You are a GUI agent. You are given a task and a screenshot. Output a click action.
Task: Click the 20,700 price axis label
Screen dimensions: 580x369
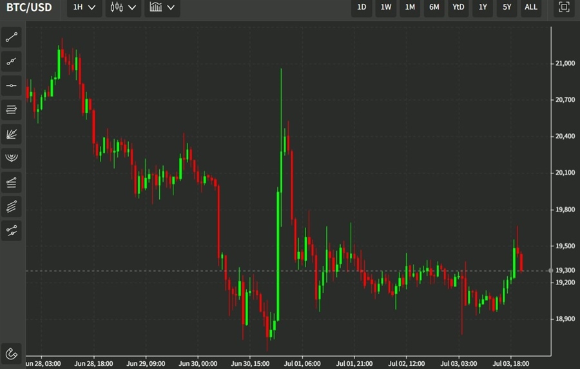click(x=565, y=100)
